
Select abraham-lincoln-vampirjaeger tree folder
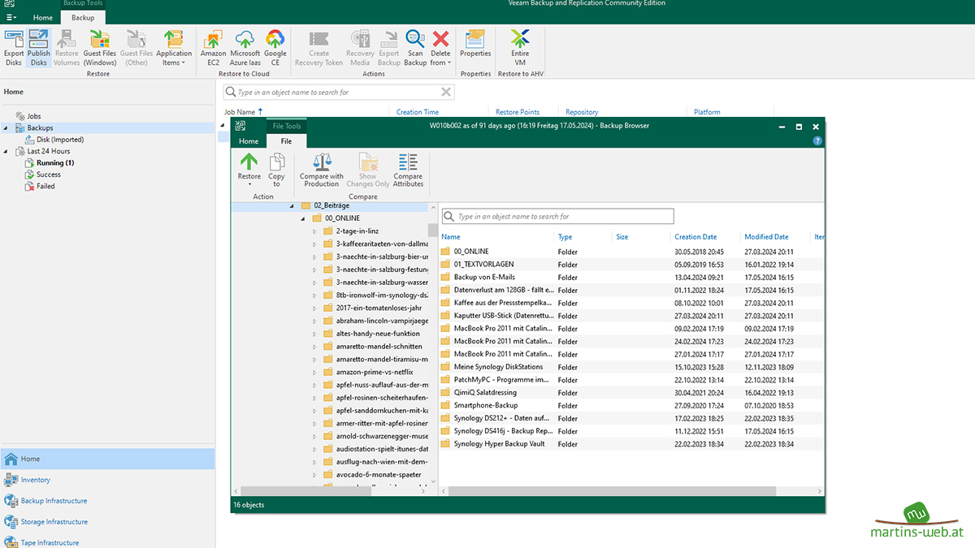[375, 321]
